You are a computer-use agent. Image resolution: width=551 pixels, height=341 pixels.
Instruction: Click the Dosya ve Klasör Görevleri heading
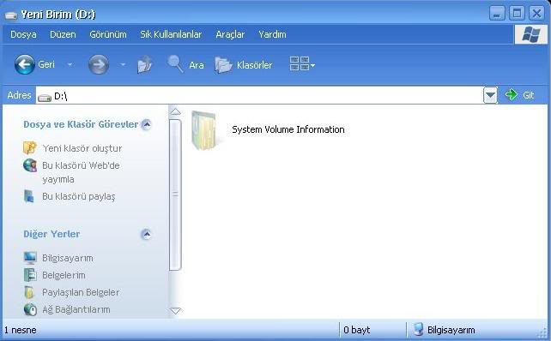[81, 124]
